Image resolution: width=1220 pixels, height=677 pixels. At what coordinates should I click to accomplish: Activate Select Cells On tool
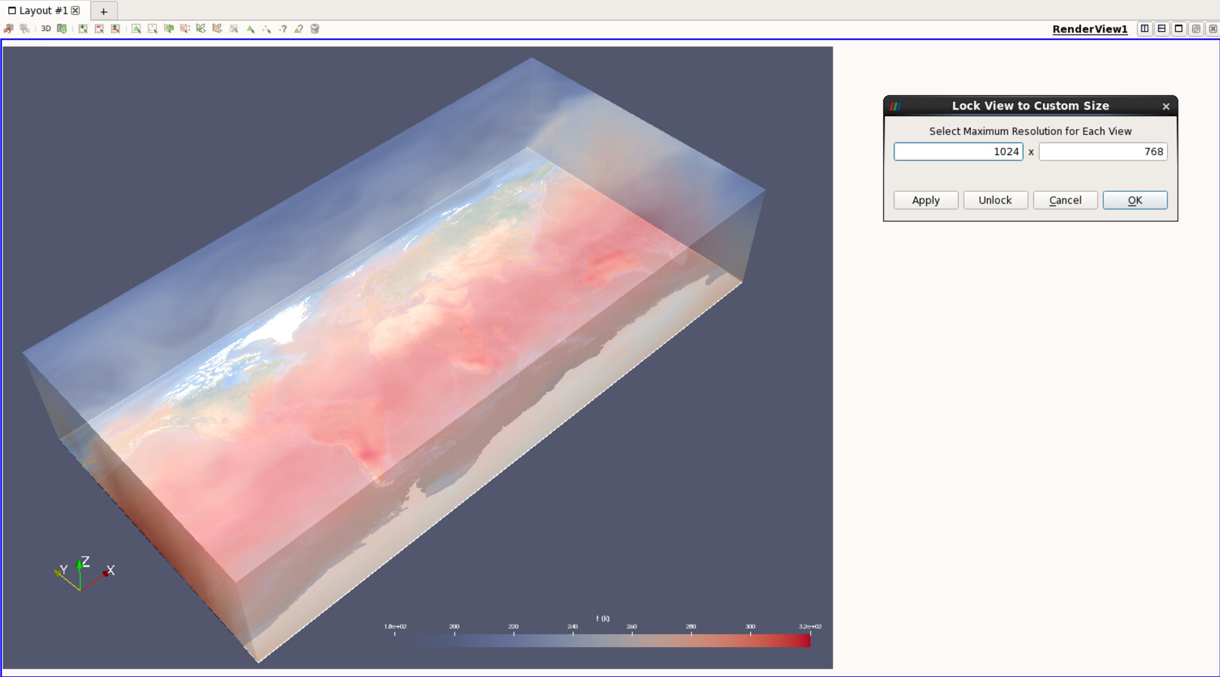[136, 29]
